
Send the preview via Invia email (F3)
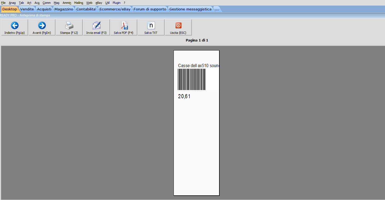coord(97,27)
